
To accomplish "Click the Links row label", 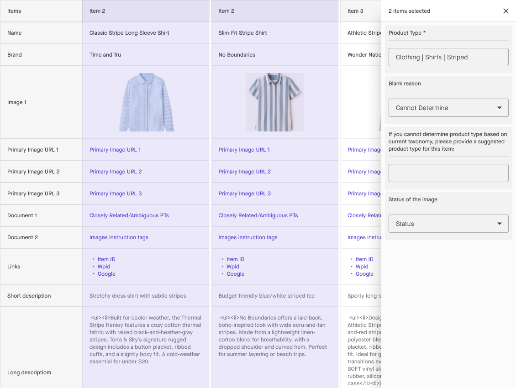I will click(x=14, y=267).
